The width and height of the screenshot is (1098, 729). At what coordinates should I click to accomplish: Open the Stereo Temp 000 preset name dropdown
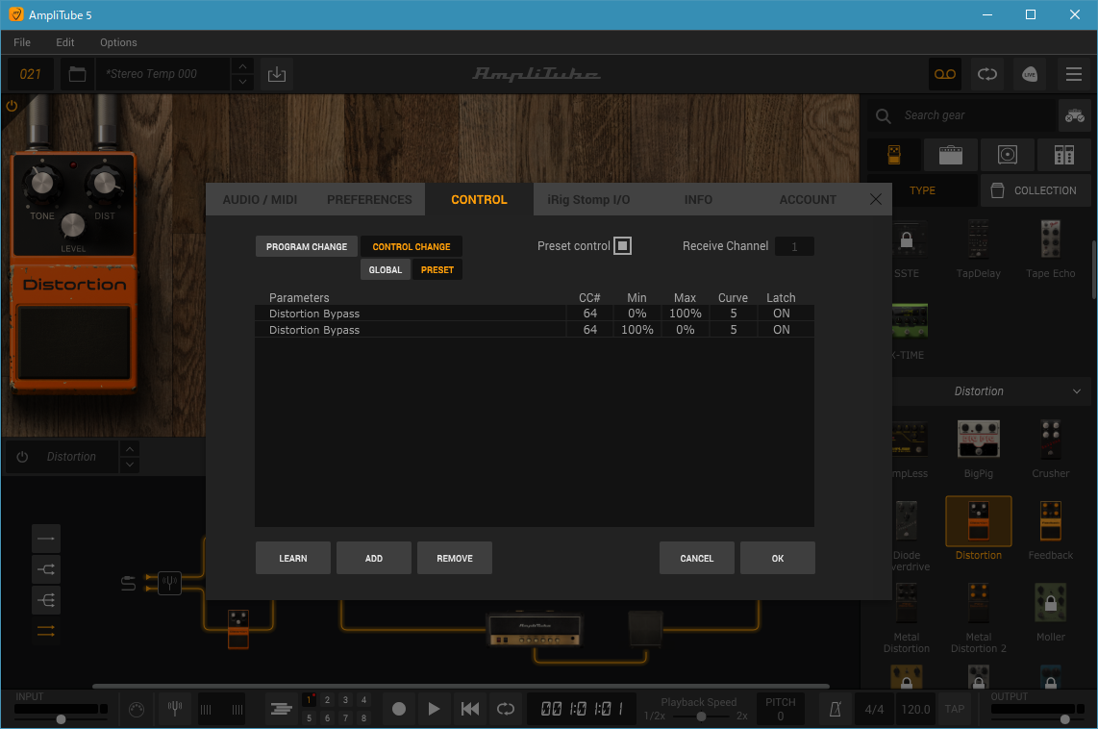pos(162,74)
